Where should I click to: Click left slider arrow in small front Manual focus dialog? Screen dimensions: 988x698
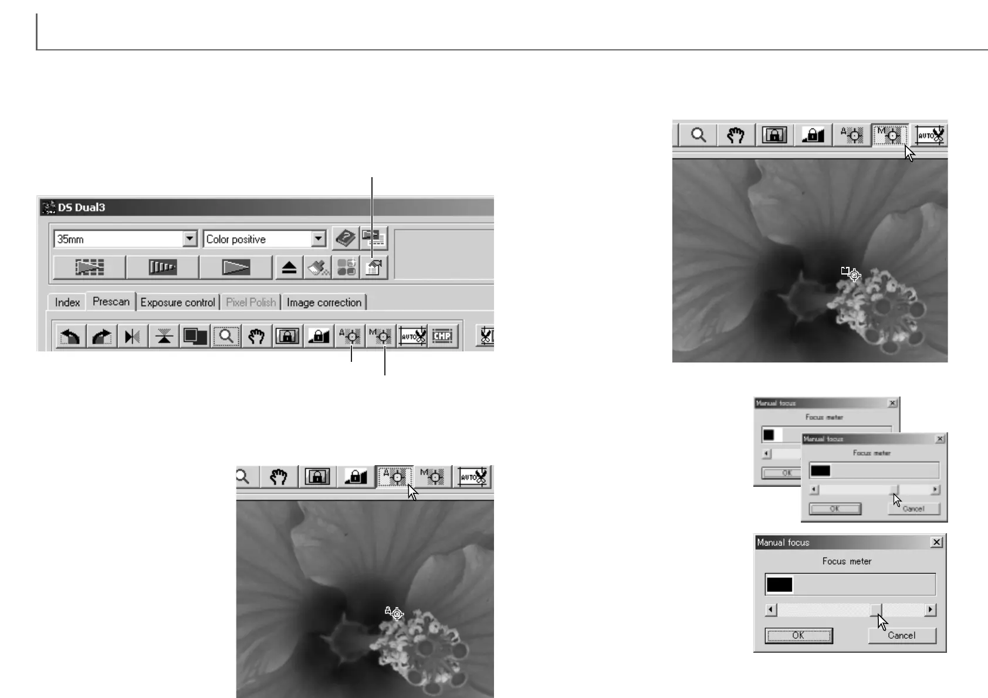[x=814, y=490]
